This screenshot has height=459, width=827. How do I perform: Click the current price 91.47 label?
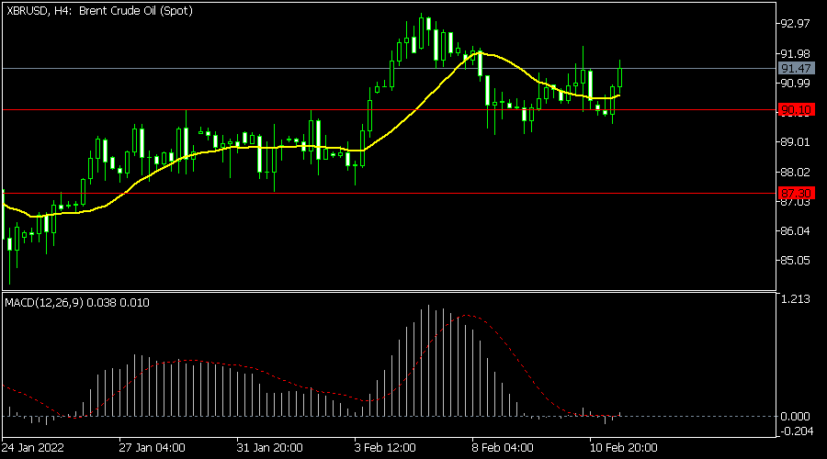click(x=797, y=69)
